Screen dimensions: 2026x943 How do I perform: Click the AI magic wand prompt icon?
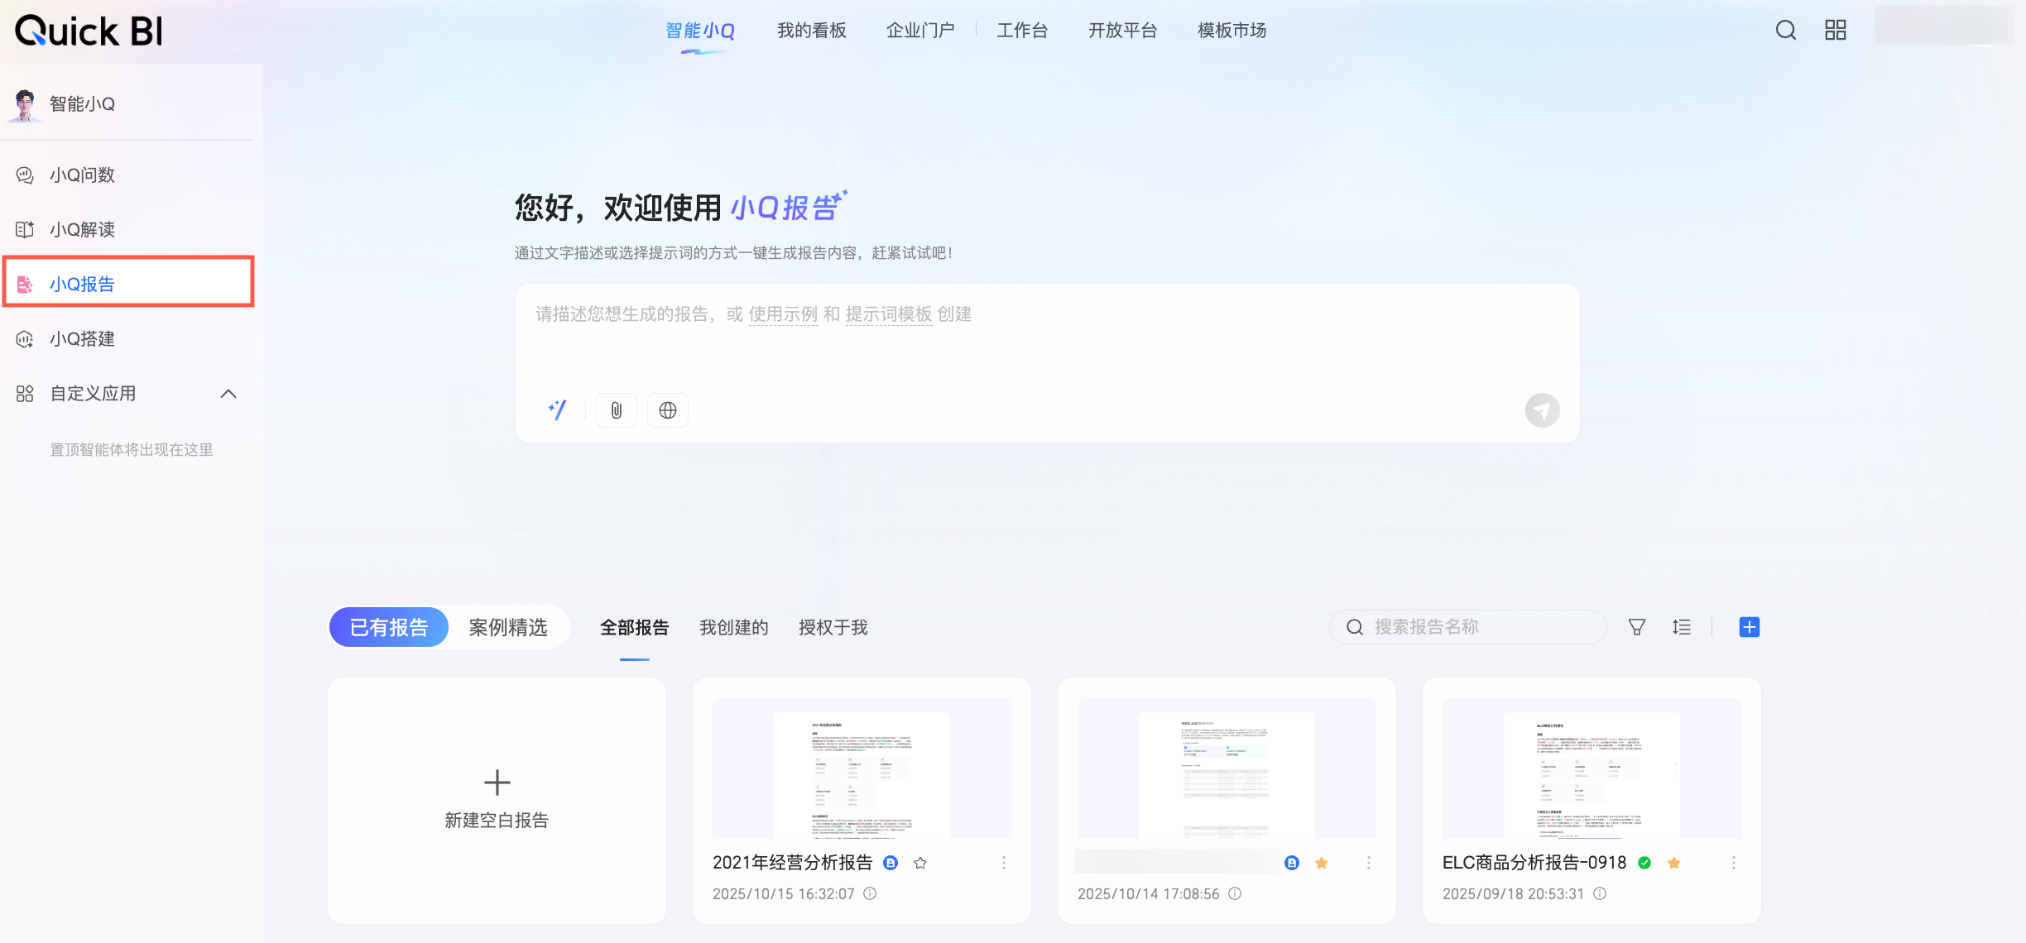(x=558, y=409)
